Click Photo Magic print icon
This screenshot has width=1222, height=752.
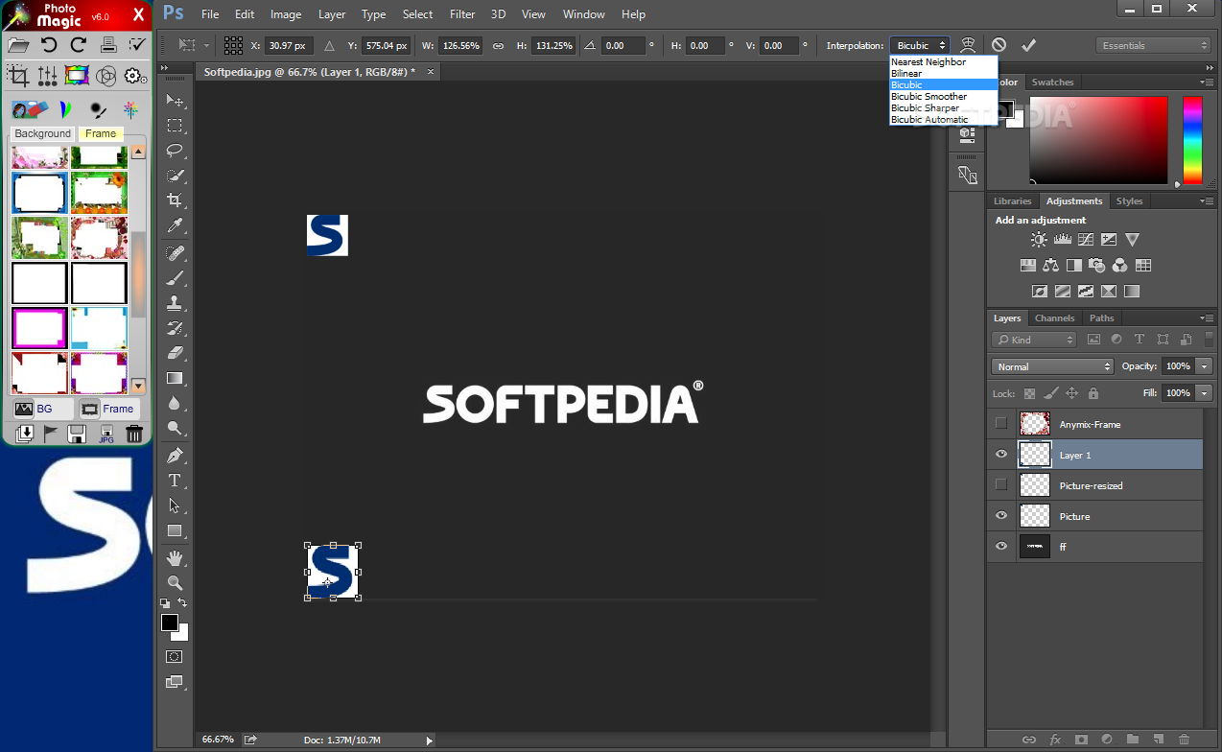pos(108,44)
